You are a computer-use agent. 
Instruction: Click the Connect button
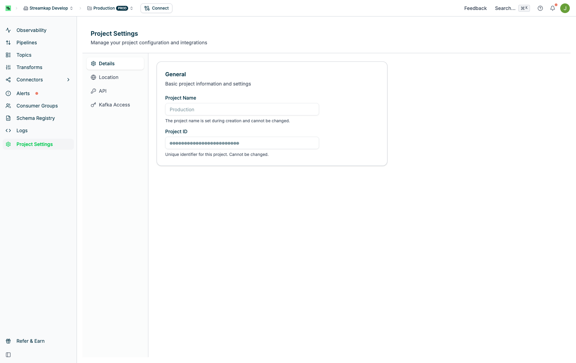tap(156, 8)
